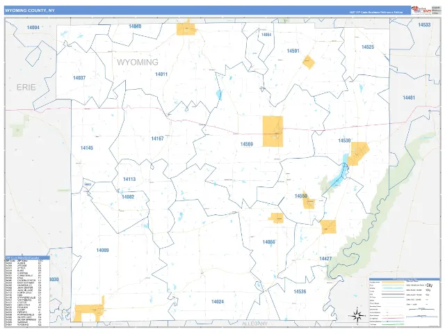Click the large WYOMING county name
This screenshot has width=445, height=334.
tap(138, 62)
